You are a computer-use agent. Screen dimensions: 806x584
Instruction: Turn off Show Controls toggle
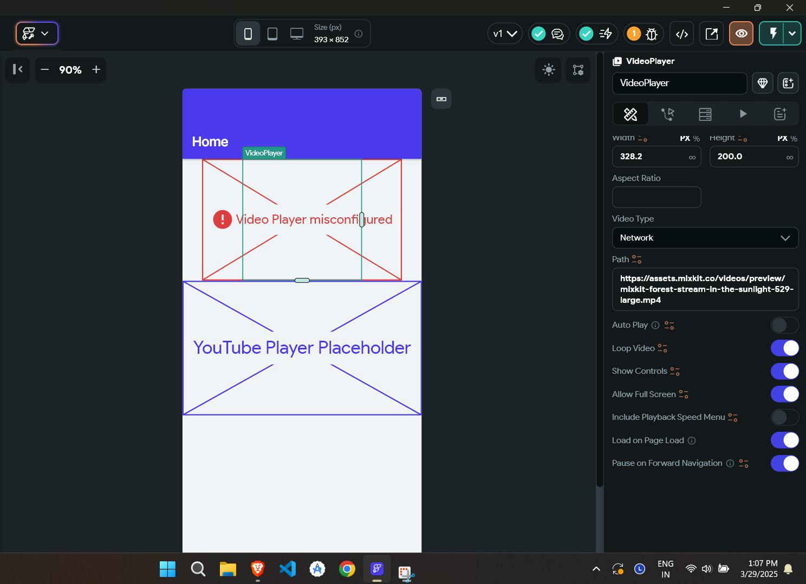[784, 371]
